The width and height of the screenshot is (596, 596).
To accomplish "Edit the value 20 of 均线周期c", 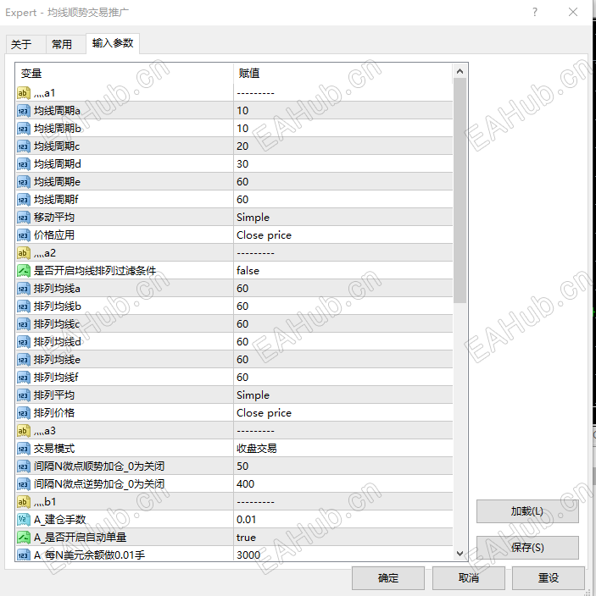I will coord(343,146).
